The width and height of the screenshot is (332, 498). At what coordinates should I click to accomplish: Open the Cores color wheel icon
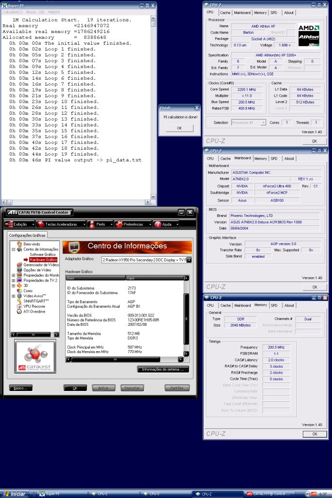coord(19,291)
